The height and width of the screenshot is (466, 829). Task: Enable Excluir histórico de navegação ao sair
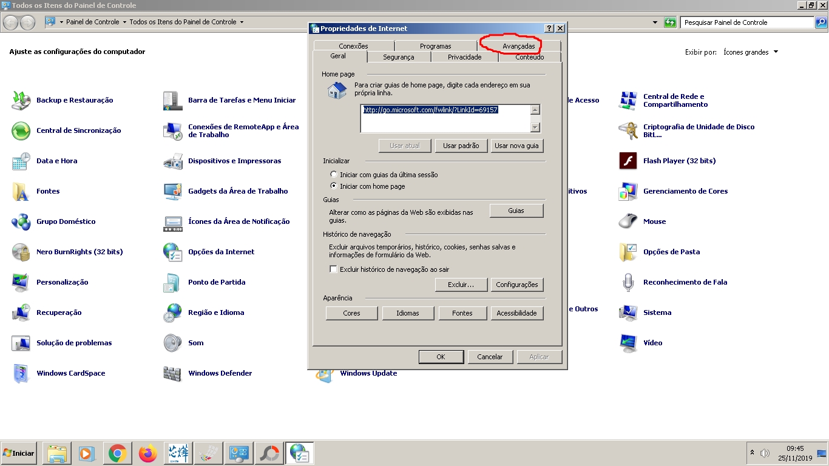(333, 269)
